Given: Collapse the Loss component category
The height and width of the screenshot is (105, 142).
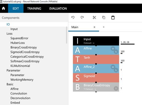Looking at the screenshot, I should click(x=9, y=34).
